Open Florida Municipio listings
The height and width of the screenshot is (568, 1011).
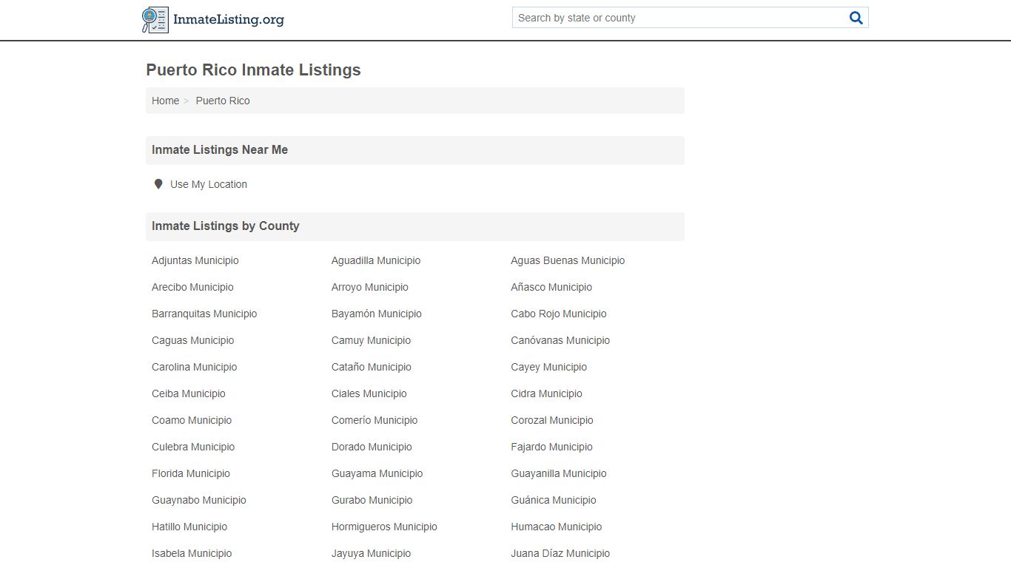(191, 473)
